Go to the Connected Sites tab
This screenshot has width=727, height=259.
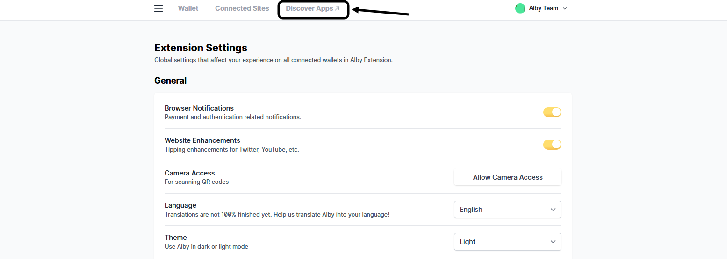(242, 8)
